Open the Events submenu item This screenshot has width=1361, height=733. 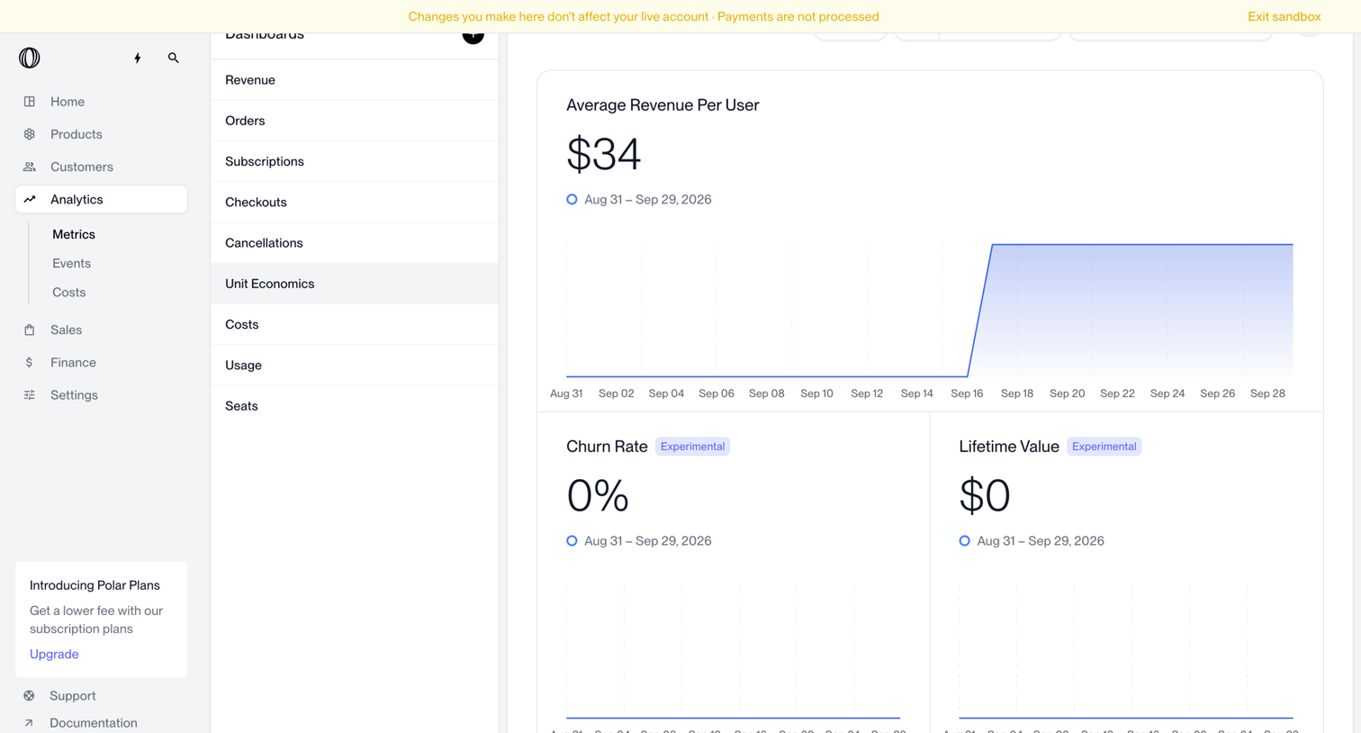click(71, 263)
